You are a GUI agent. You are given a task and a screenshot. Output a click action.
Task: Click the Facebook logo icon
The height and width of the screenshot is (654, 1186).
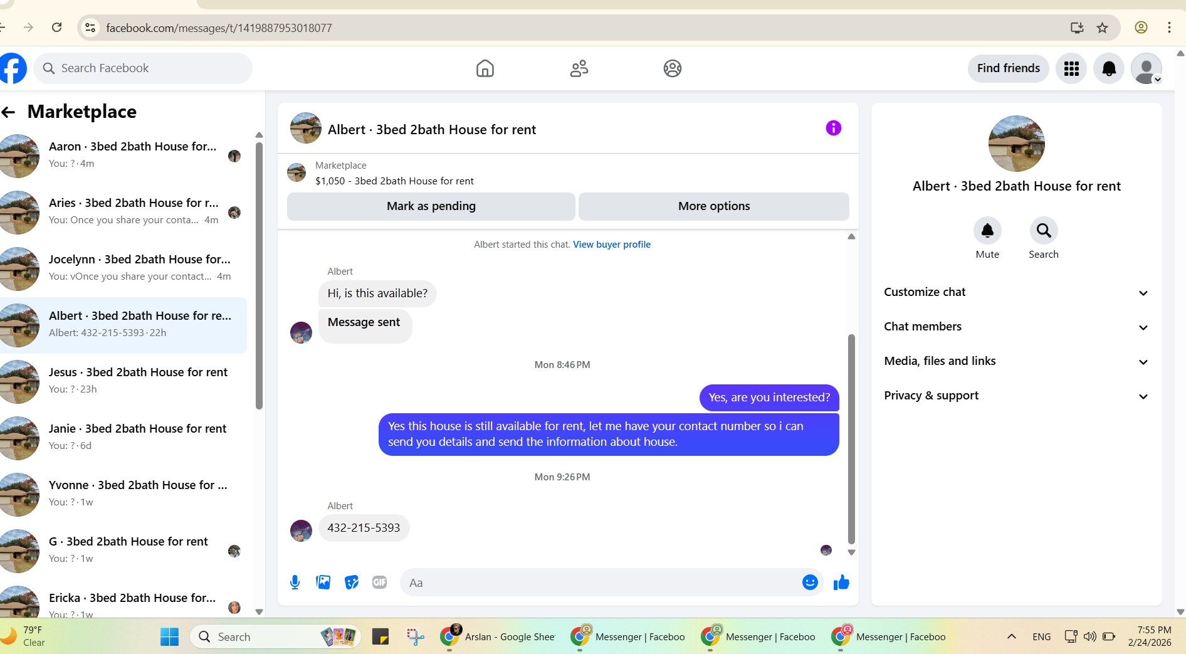coord(13,68)
